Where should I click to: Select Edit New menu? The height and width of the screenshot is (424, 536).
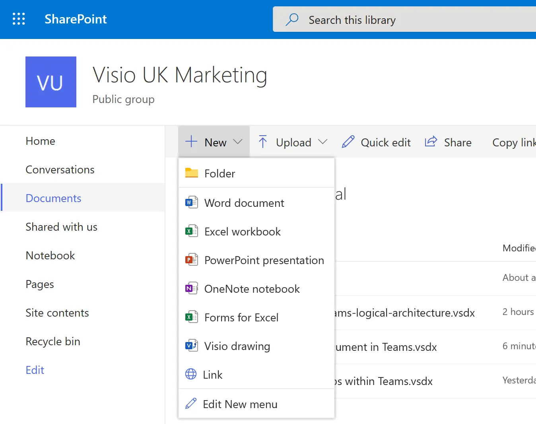(x=240, y=404)
